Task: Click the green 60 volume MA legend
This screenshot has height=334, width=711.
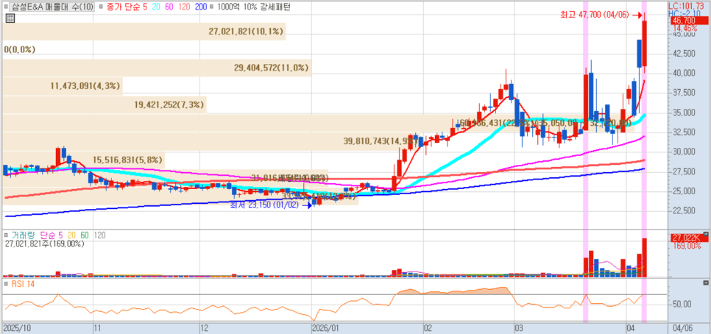Action: click(85, 235)
